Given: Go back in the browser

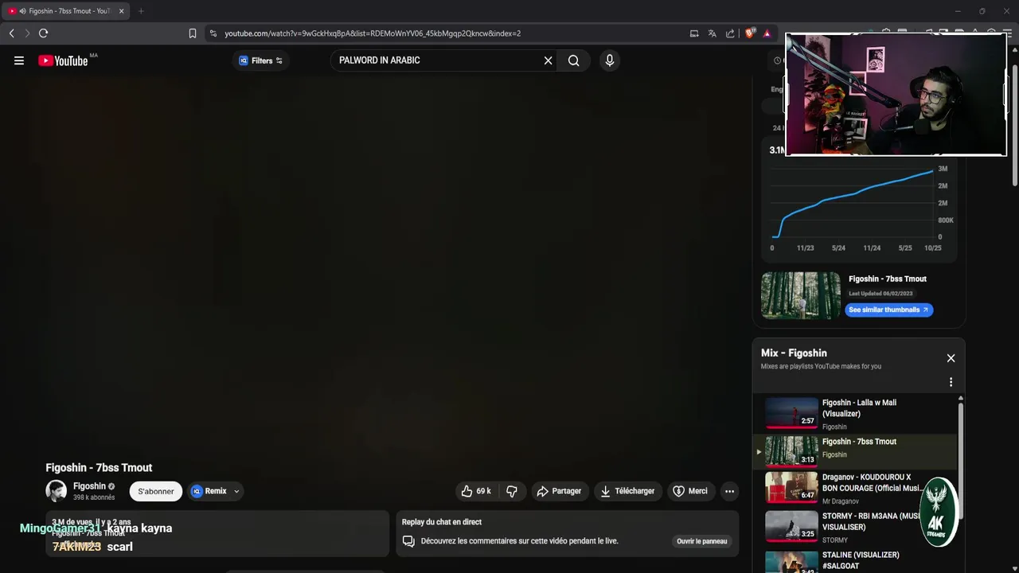Looking at the screenshot, I should click(x=11, y=33).
